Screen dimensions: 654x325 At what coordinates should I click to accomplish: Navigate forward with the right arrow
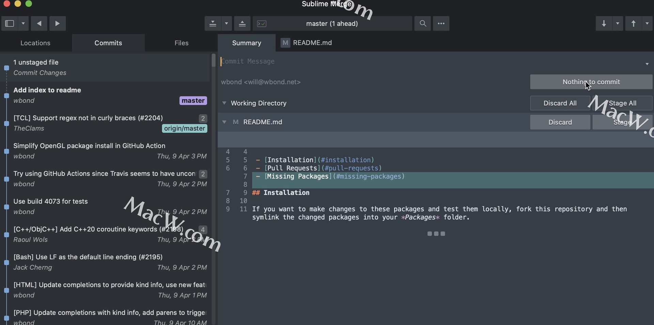57,23
